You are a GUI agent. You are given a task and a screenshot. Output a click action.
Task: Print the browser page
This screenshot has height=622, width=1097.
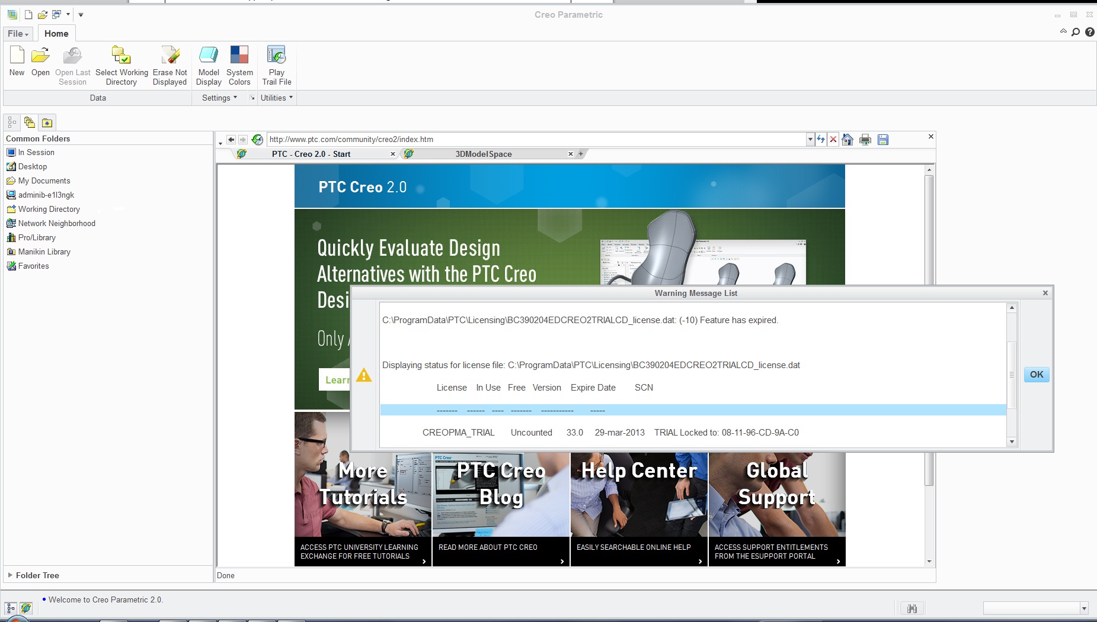tap(865, 140)
